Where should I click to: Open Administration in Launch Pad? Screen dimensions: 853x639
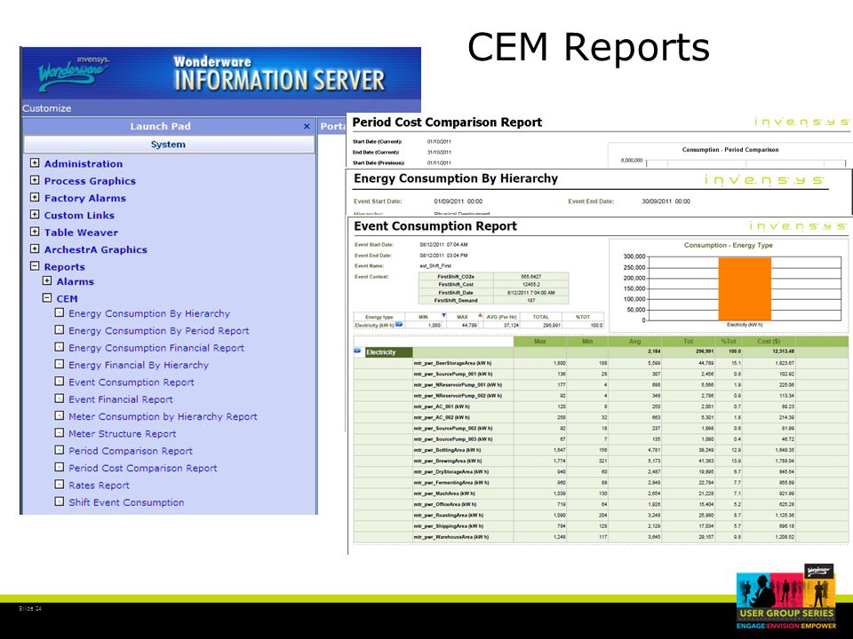click(84, 163)
